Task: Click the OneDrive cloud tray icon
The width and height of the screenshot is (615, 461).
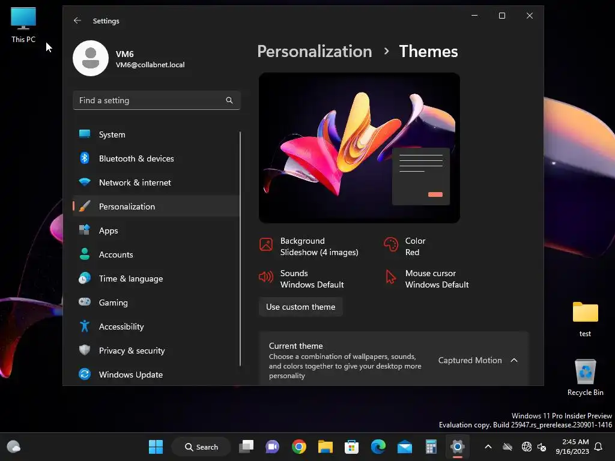Action: coord(507,447)
